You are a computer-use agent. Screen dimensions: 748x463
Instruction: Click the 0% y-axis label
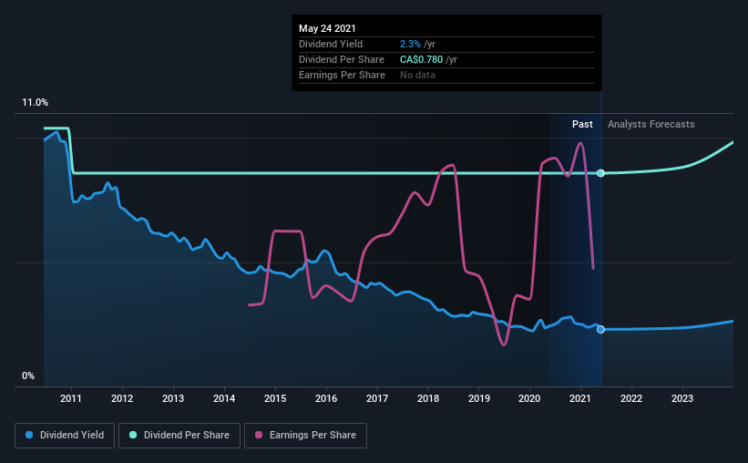pos(28,376)
